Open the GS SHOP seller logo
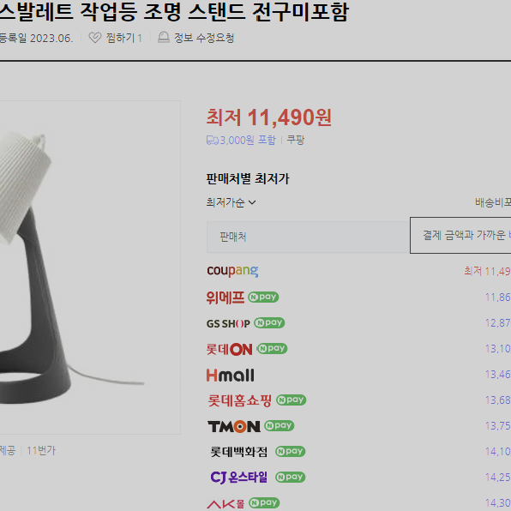511x511 pixels. [228, 323]
